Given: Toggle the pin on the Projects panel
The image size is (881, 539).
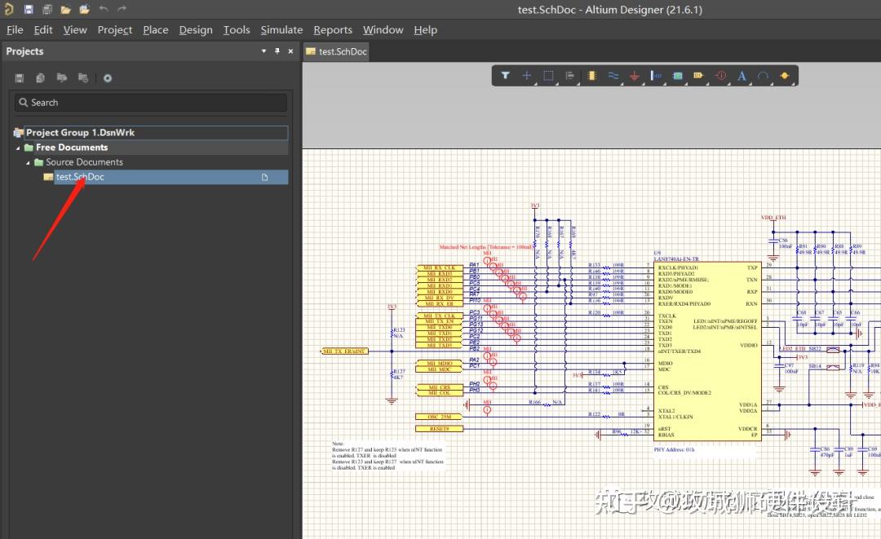Looking at the screenshot, I should [x=277, y=51].
